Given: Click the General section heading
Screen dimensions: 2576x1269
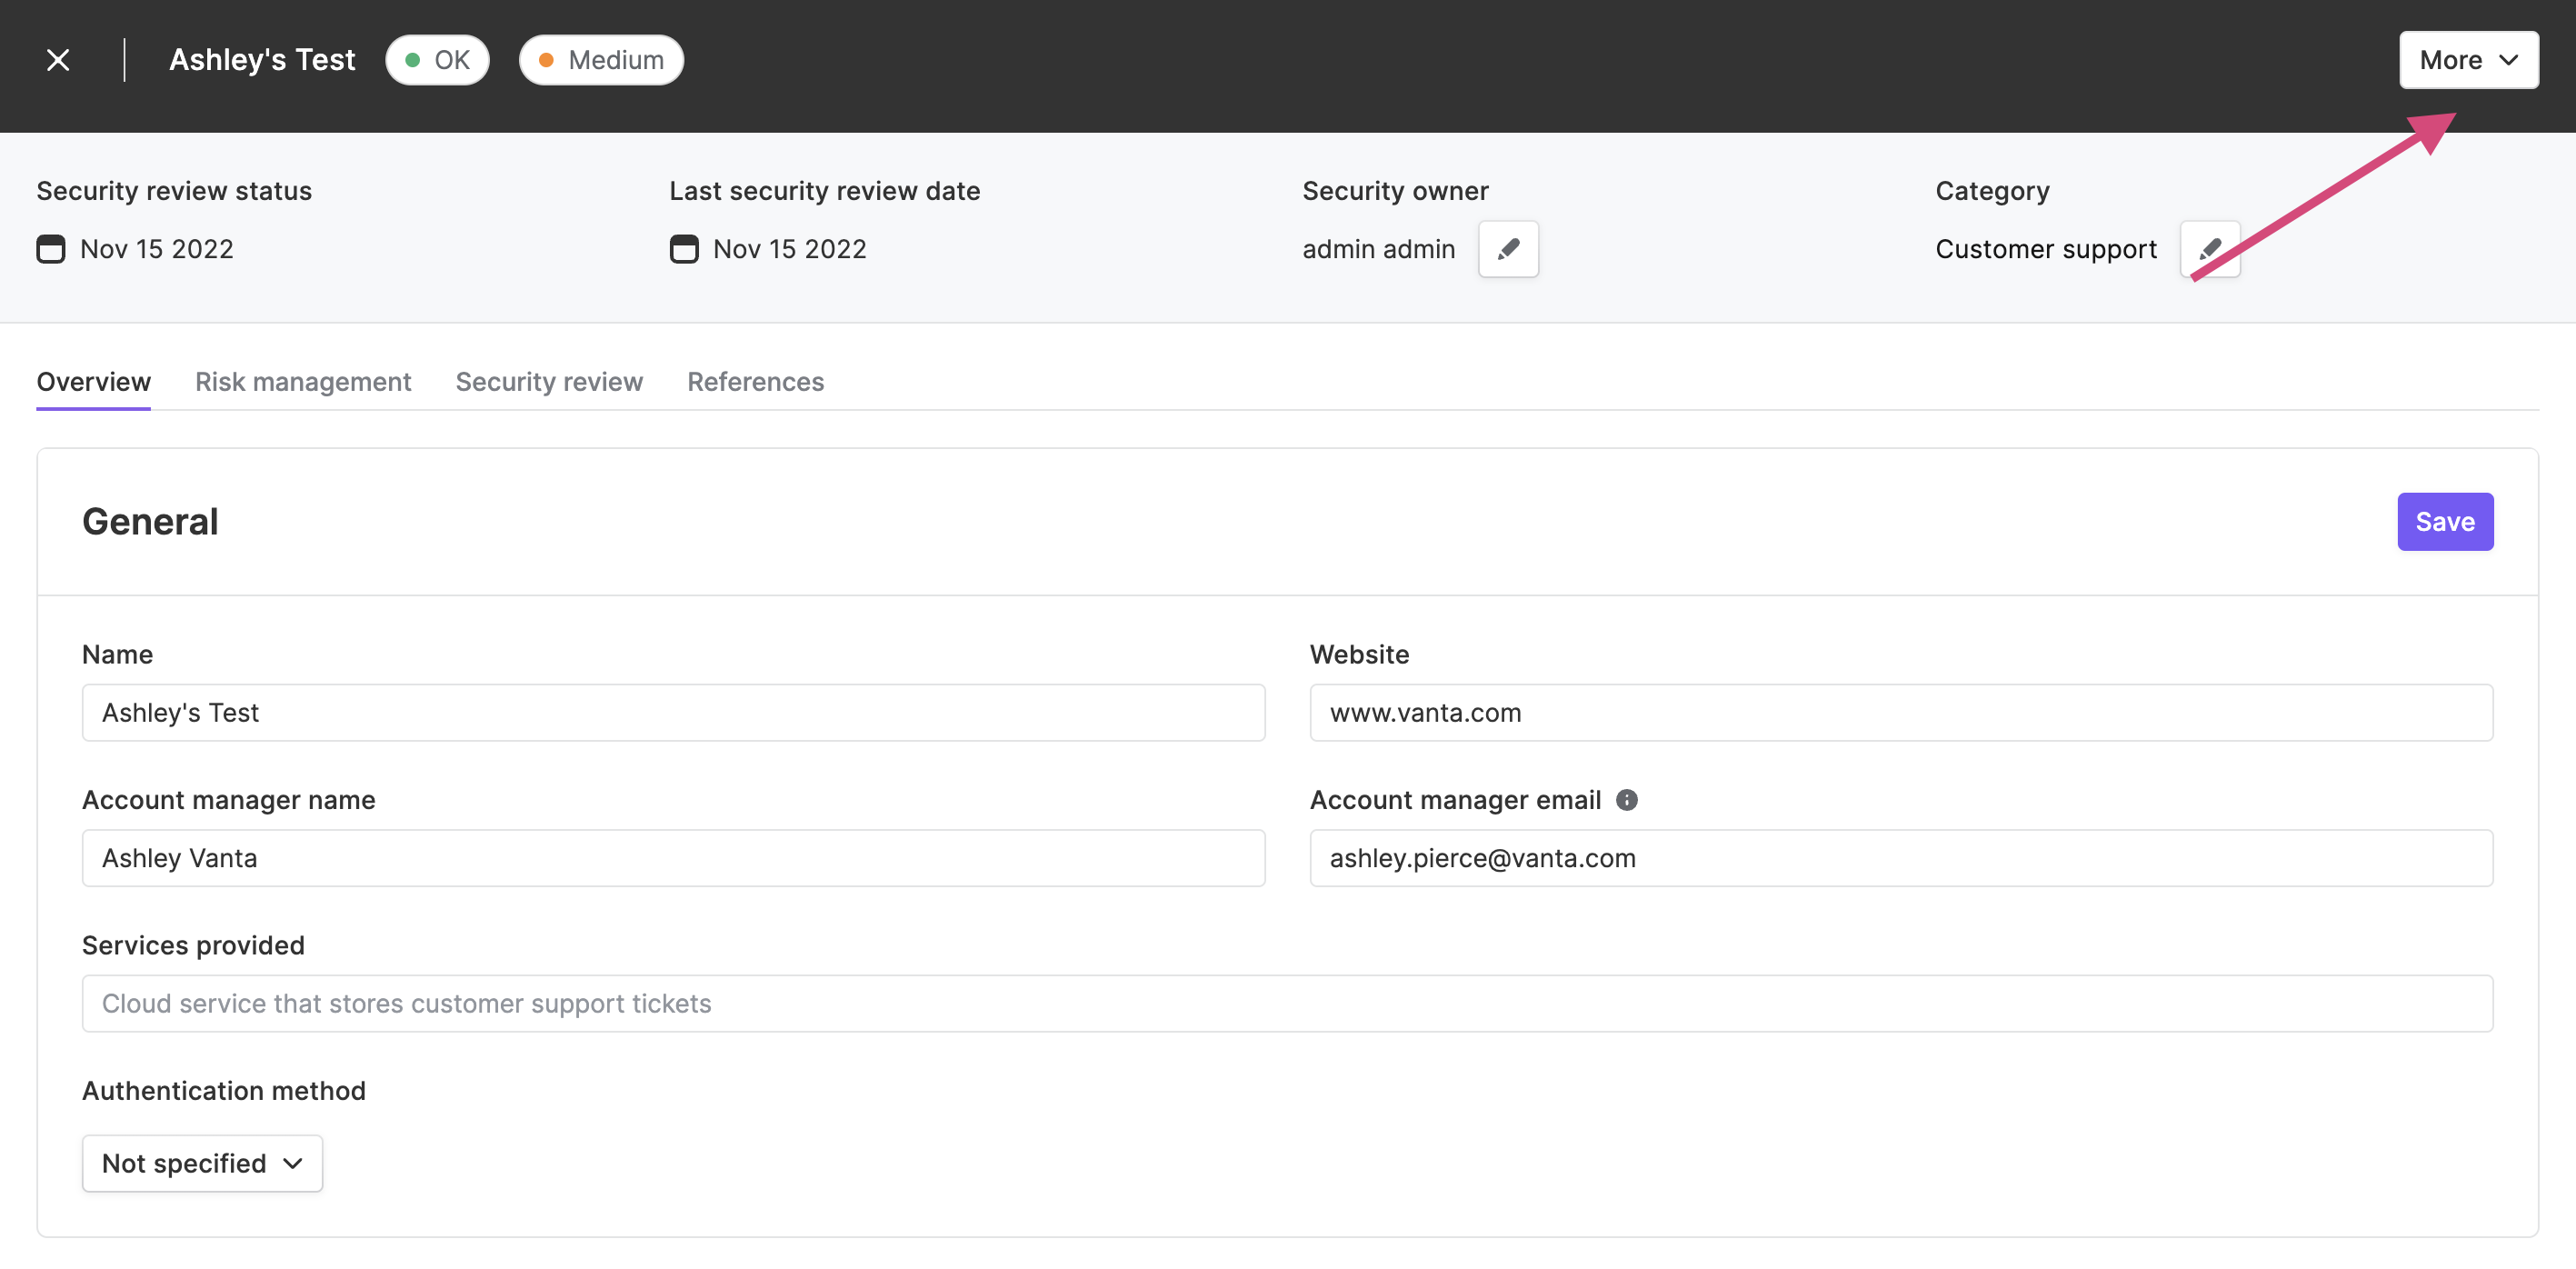Looking at the screenshot, I should click(150, 522).
